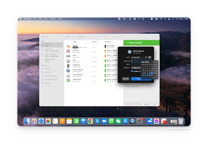Open Paid Recently in the sidebar

(52, 60)
